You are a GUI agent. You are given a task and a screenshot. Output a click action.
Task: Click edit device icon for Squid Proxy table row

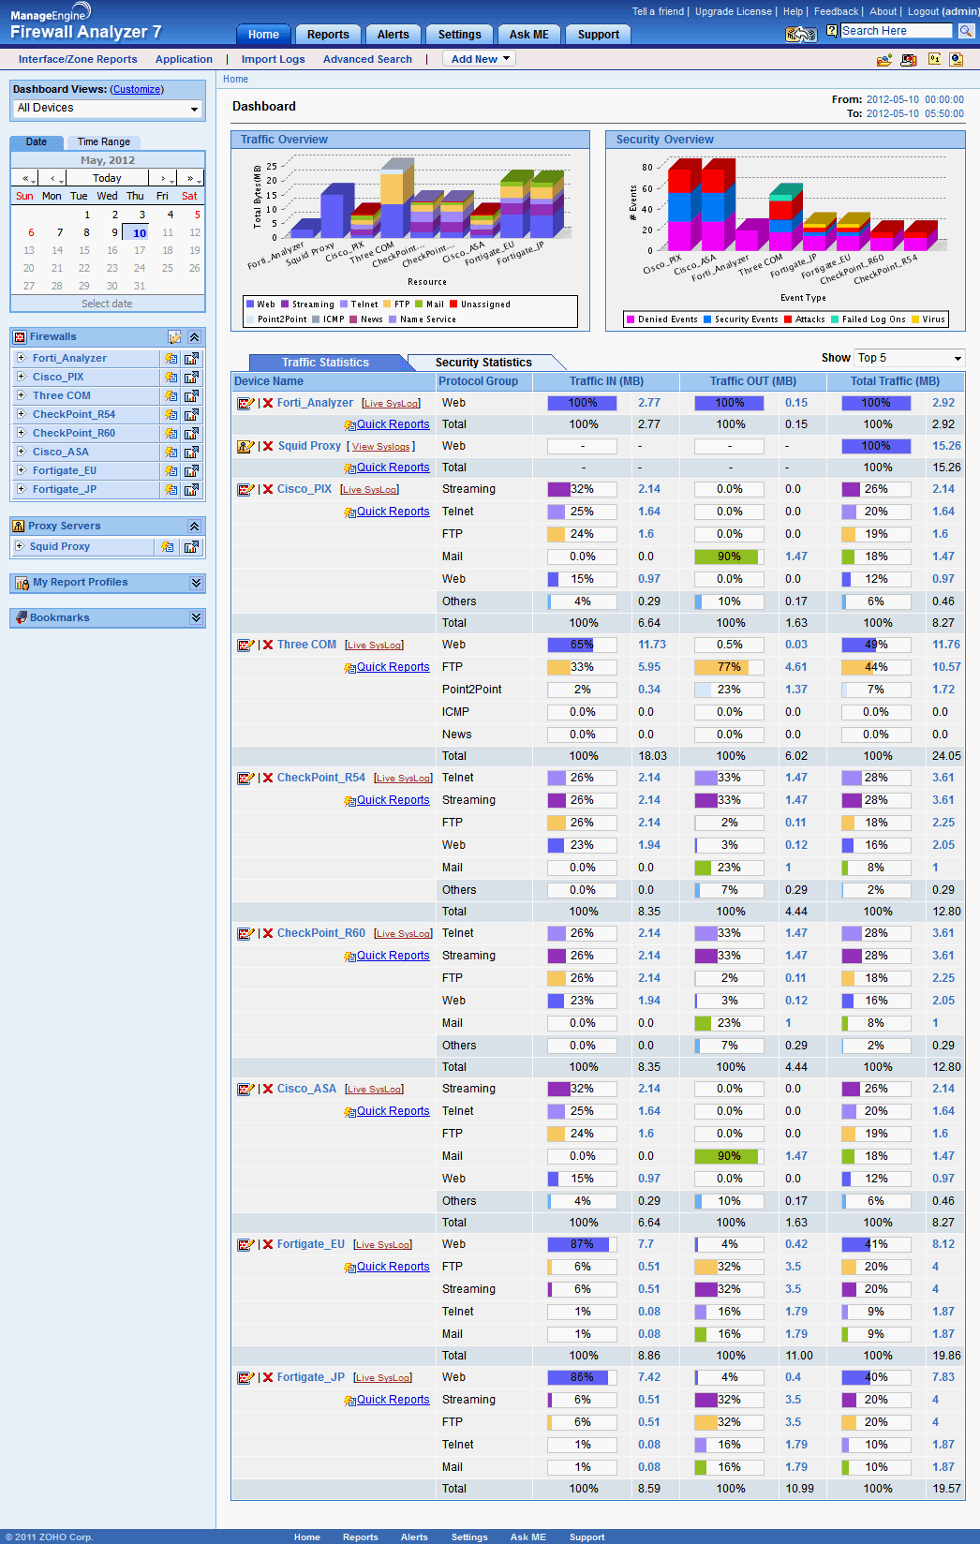click(245, 446)
